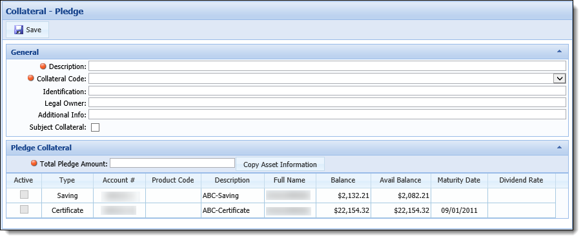The width and height of the screenshot is (583, 240).
Task: Check Active box for Saving row
Action: pos(24,195)
